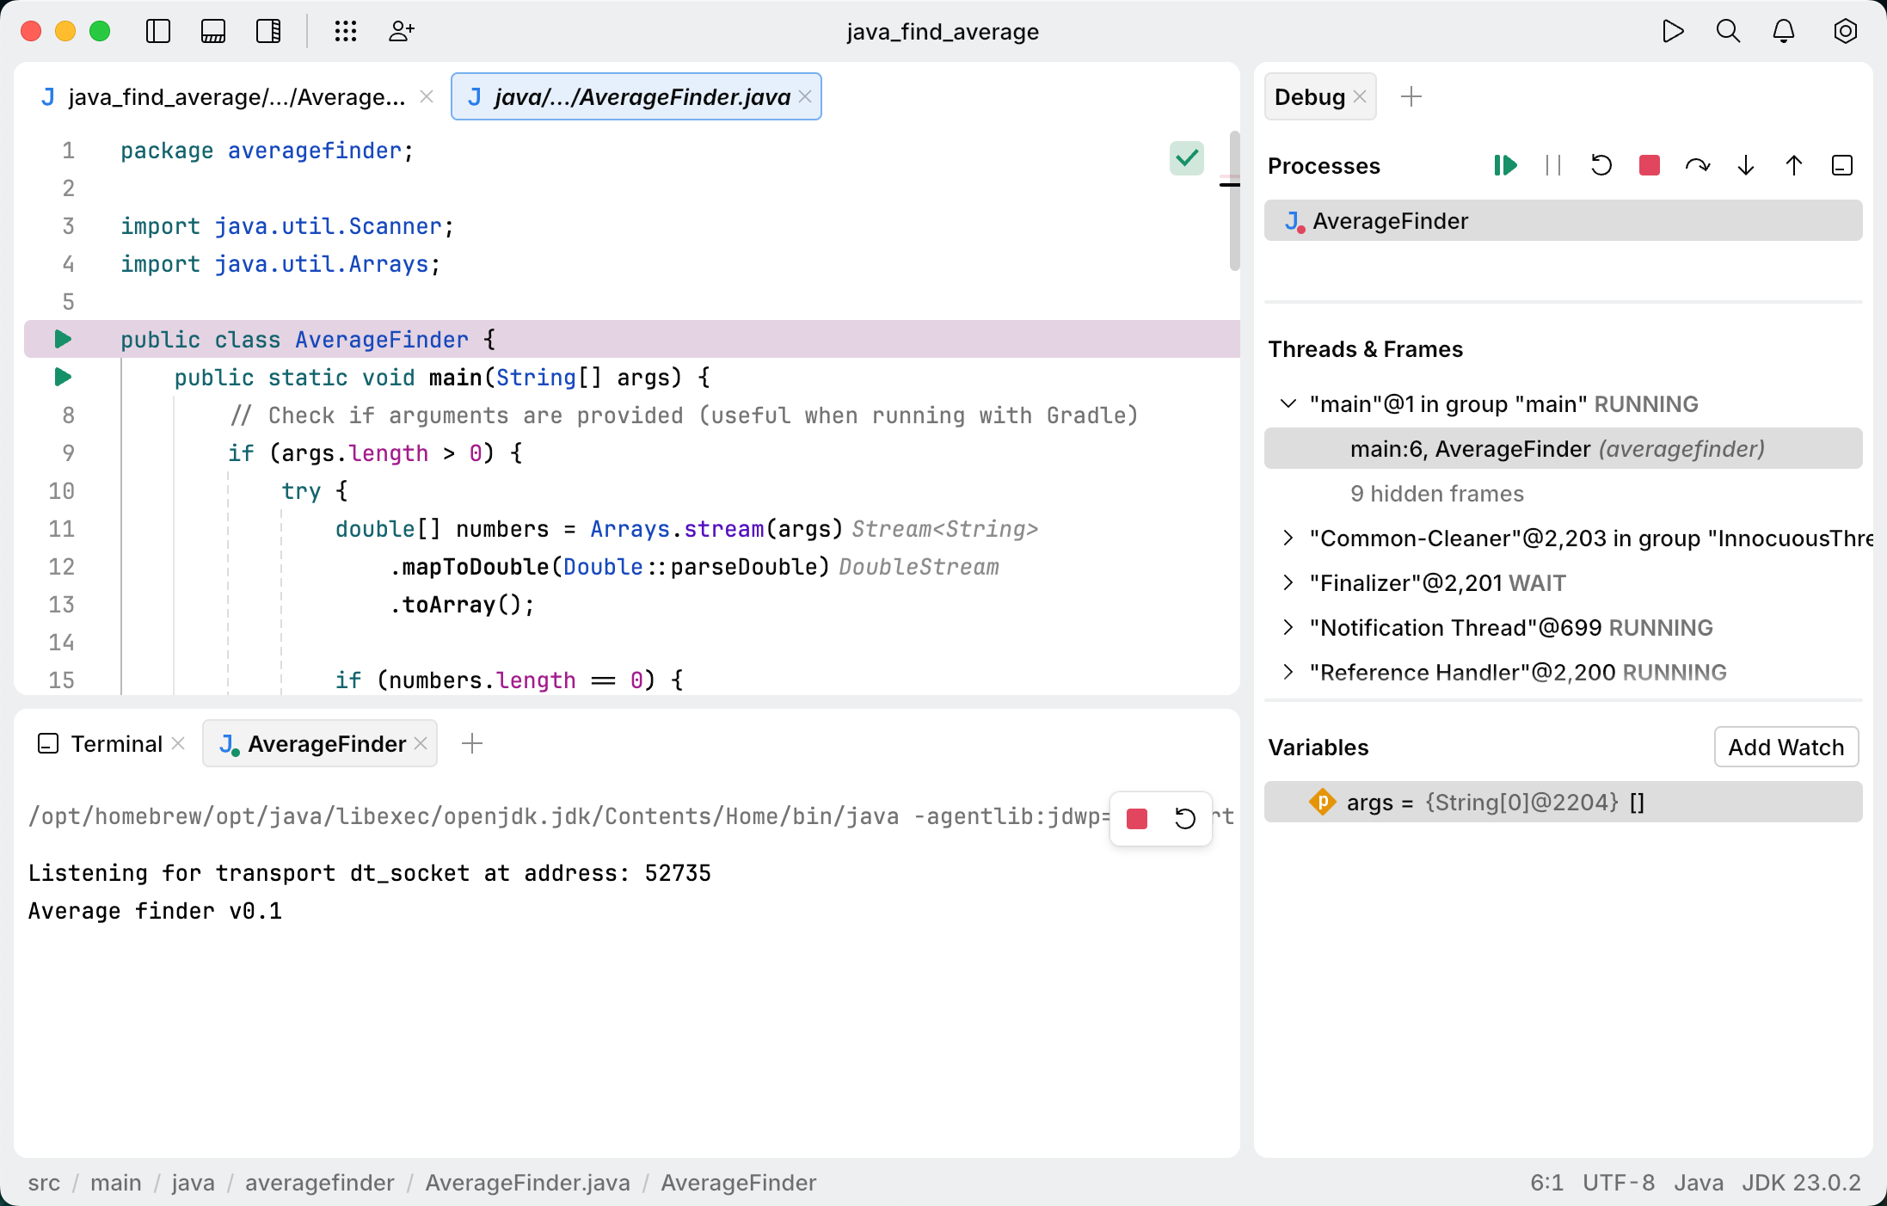The width and height of the screenshot is (1887, 1206).
Task: Click the Step Into debugger icon
Action: (x=1745, y=165)
